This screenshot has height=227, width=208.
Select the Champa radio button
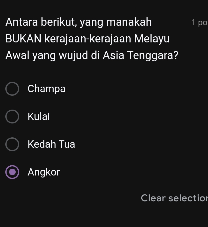(x=12, y=89)
